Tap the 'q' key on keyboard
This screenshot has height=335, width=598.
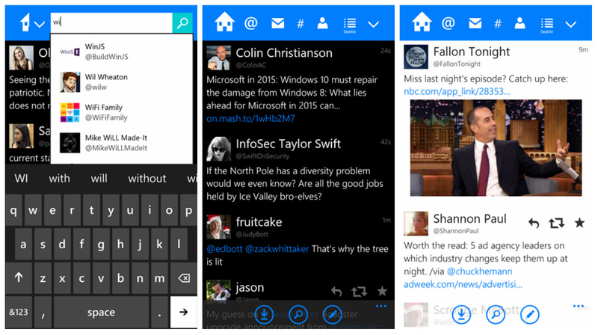tap(13, 210)
